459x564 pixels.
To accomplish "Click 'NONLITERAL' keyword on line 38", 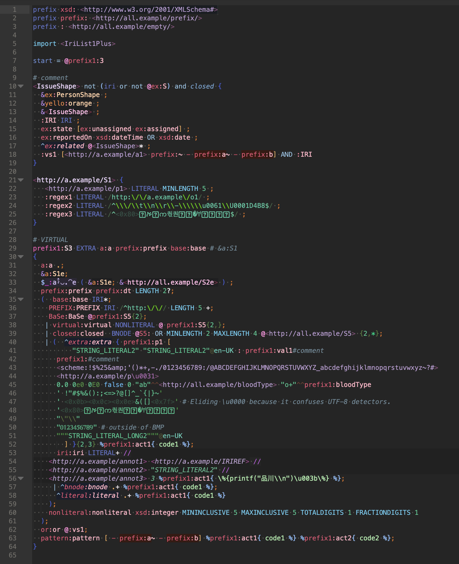I will tap(135, 325).
